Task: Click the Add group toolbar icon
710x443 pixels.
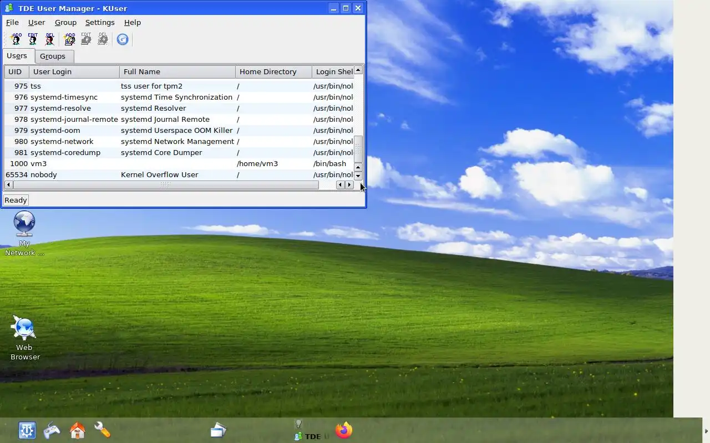Action: pyautogui.click(x=69, y=39)
